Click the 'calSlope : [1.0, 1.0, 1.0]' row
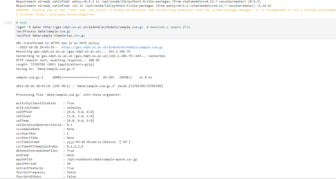 (x=55, y=116)
